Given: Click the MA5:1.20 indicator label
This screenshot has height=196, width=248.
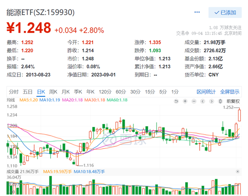Looking at the screenshot, I should point(29,100).
